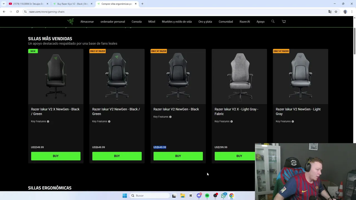
Task: Open OBS Studio from the taskbar
Action: tap(215, 196)
